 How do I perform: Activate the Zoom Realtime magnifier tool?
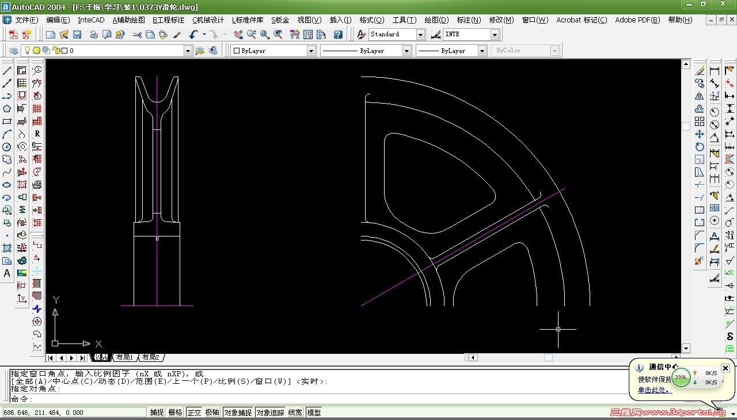coord(252,35)
